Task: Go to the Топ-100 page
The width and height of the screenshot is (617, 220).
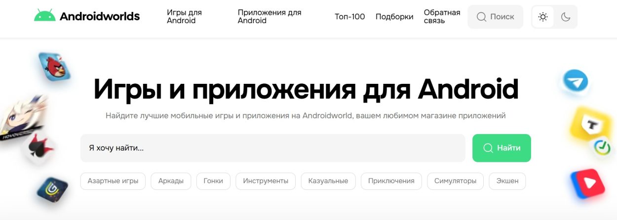Action: tap(350, 17)
